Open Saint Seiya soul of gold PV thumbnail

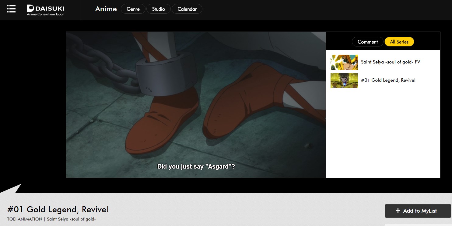pos(344,62)
